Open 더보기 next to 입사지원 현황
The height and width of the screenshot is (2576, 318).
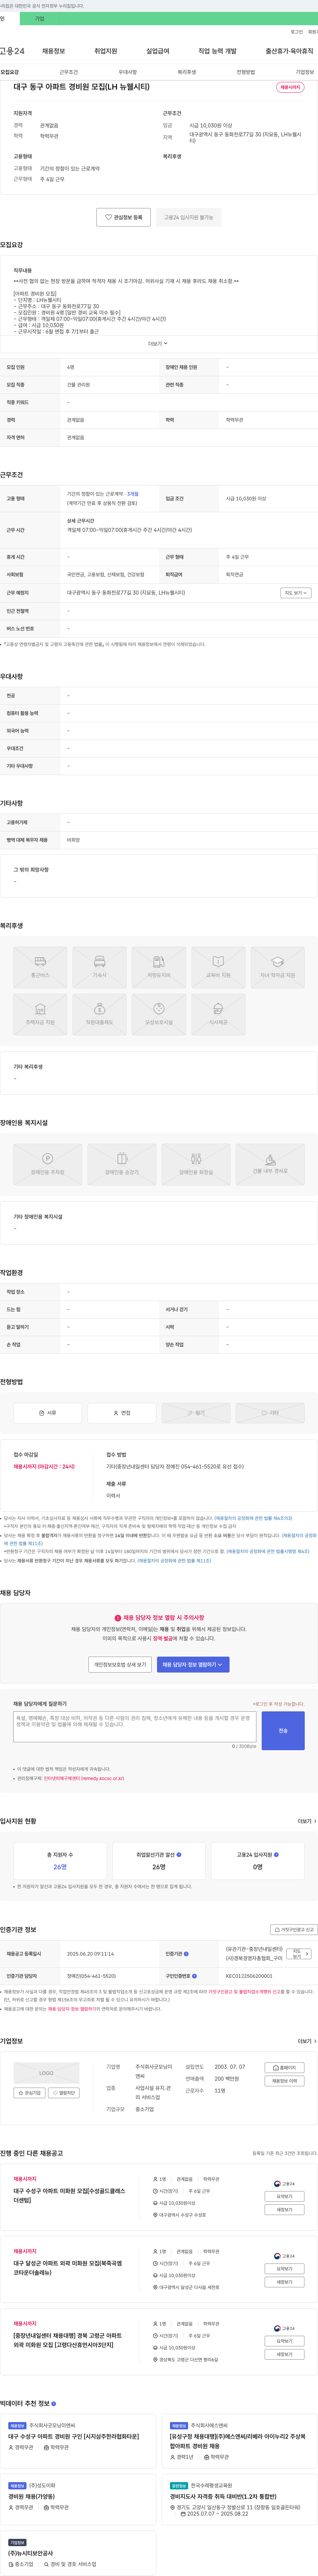[307, 1821]
